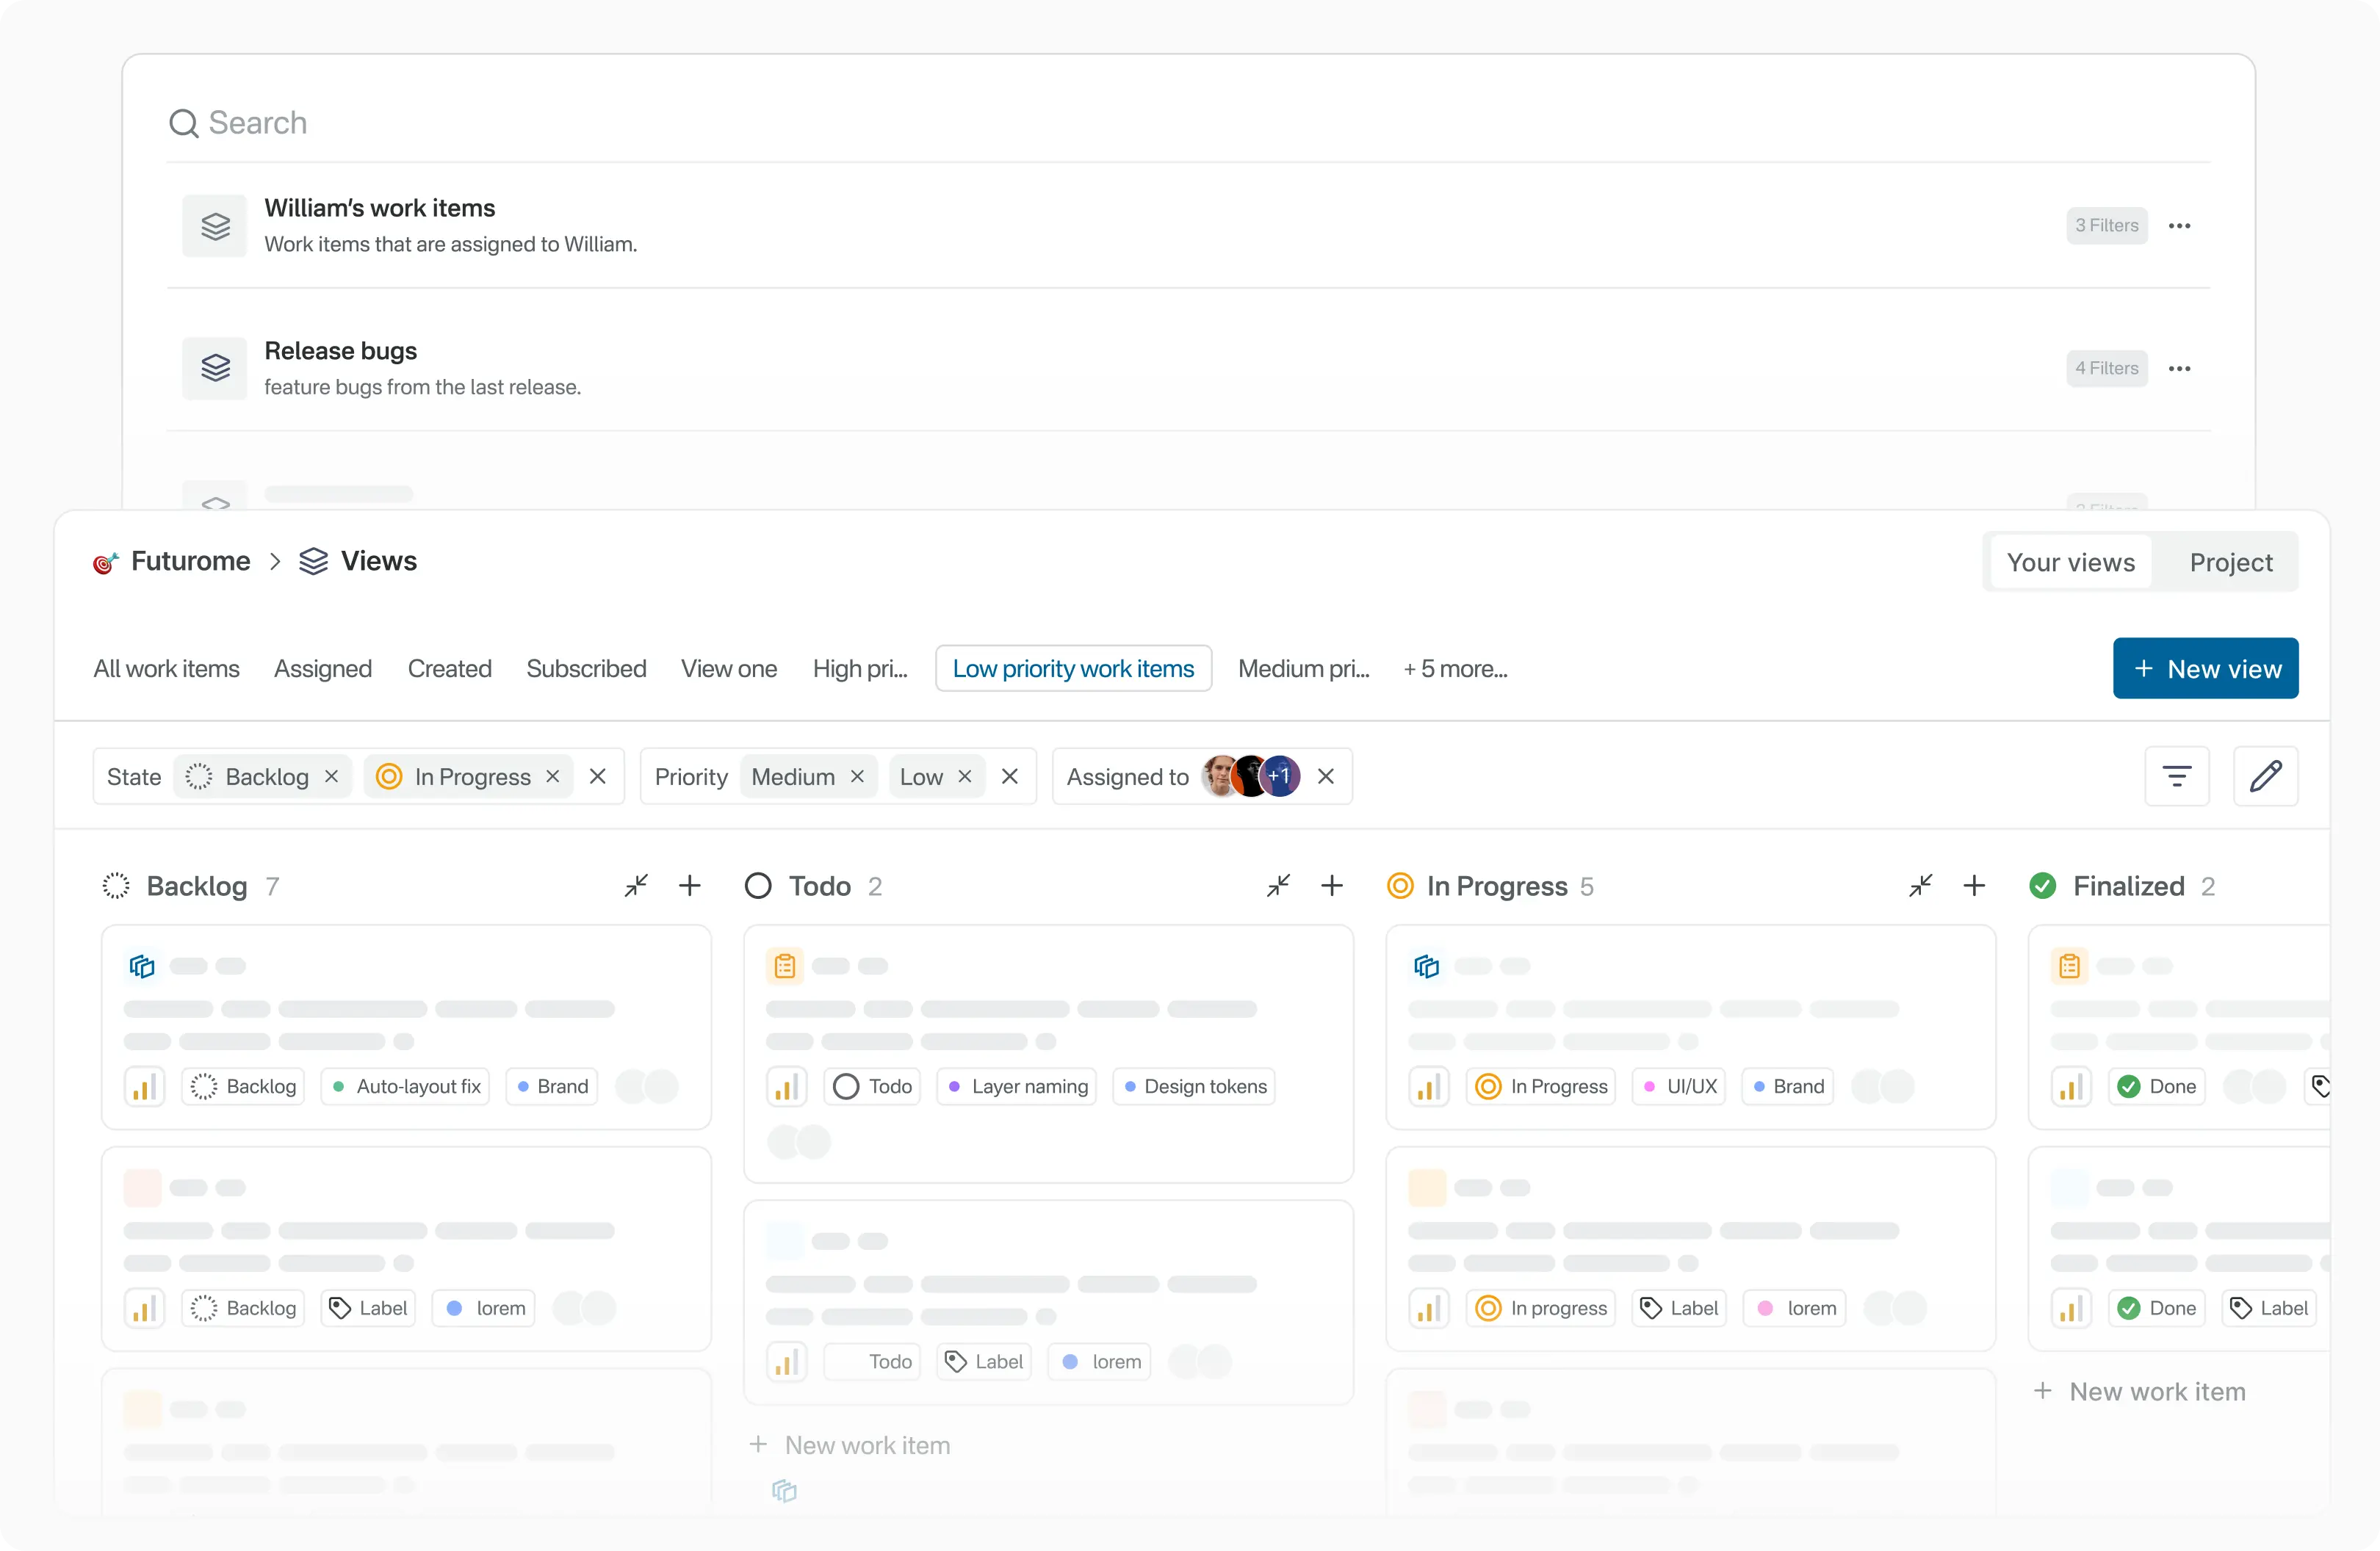Open Backlog state dropdown on Auto-layout fix card
Viewport: 2380px width, 1551px height.
243,1087
